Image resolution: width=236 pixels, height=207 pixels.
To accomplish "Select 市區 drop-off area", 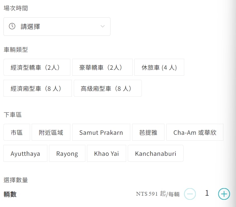I will 17,132.
